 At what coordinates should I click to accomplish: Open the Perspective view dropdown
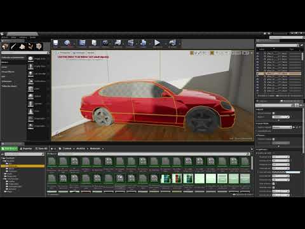pyautogui.click(x=64, y=53)
